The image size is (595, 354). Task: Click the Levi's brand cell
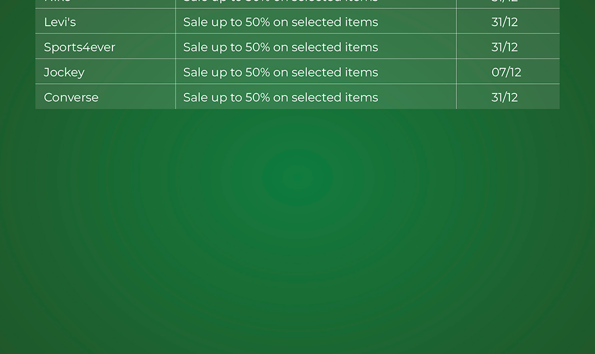60,22
